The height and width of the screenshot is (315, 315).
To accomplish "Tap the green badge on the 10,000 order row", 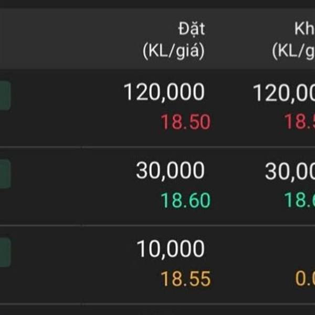I will coord(5,253).
